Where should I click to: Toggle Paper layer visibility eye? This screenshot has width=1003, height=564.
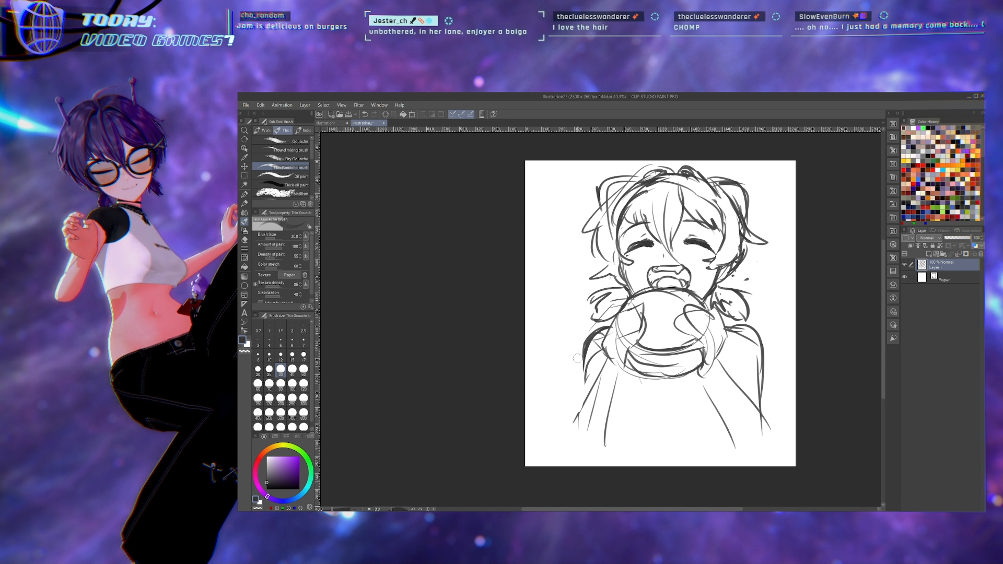click(904, 277)
